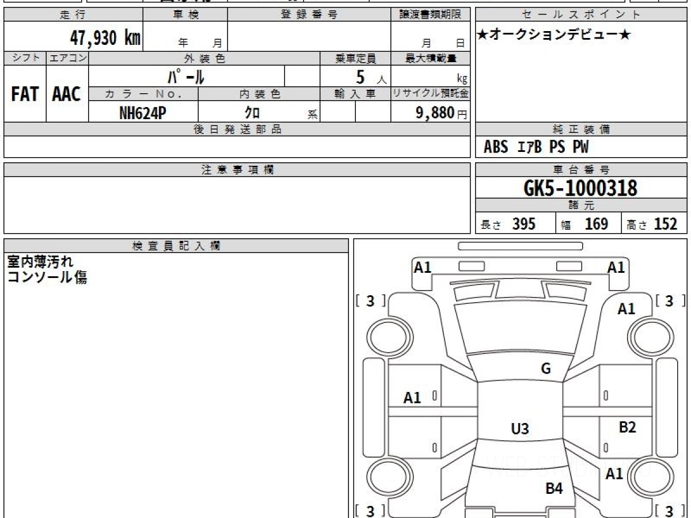Viewport: 691px width, 518px height.
Task: Click the GK5-1000318 chassis number
Action: pos(580,188)
